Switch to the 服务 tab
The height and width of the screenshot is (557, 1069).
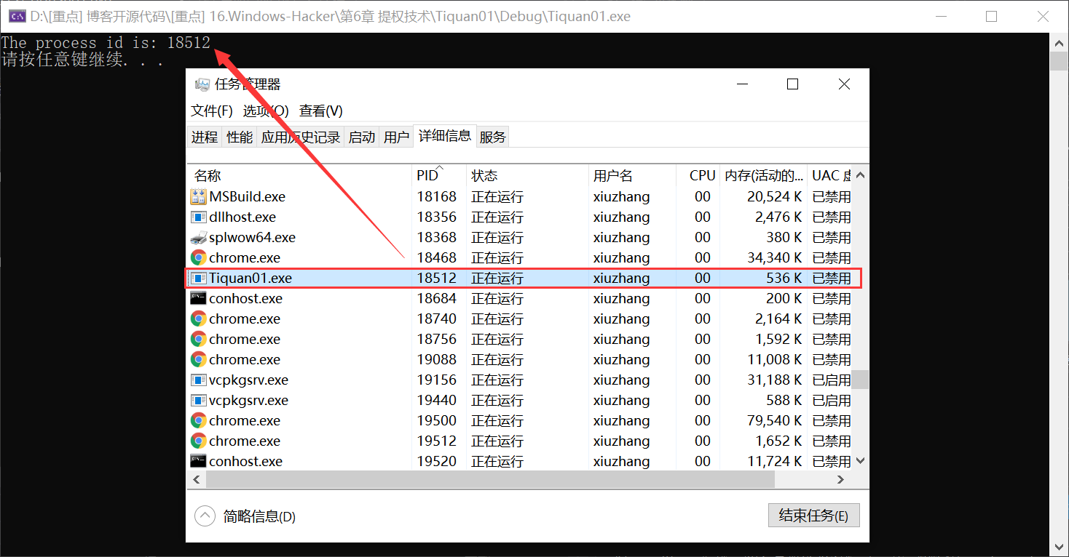tap(493, 137)
